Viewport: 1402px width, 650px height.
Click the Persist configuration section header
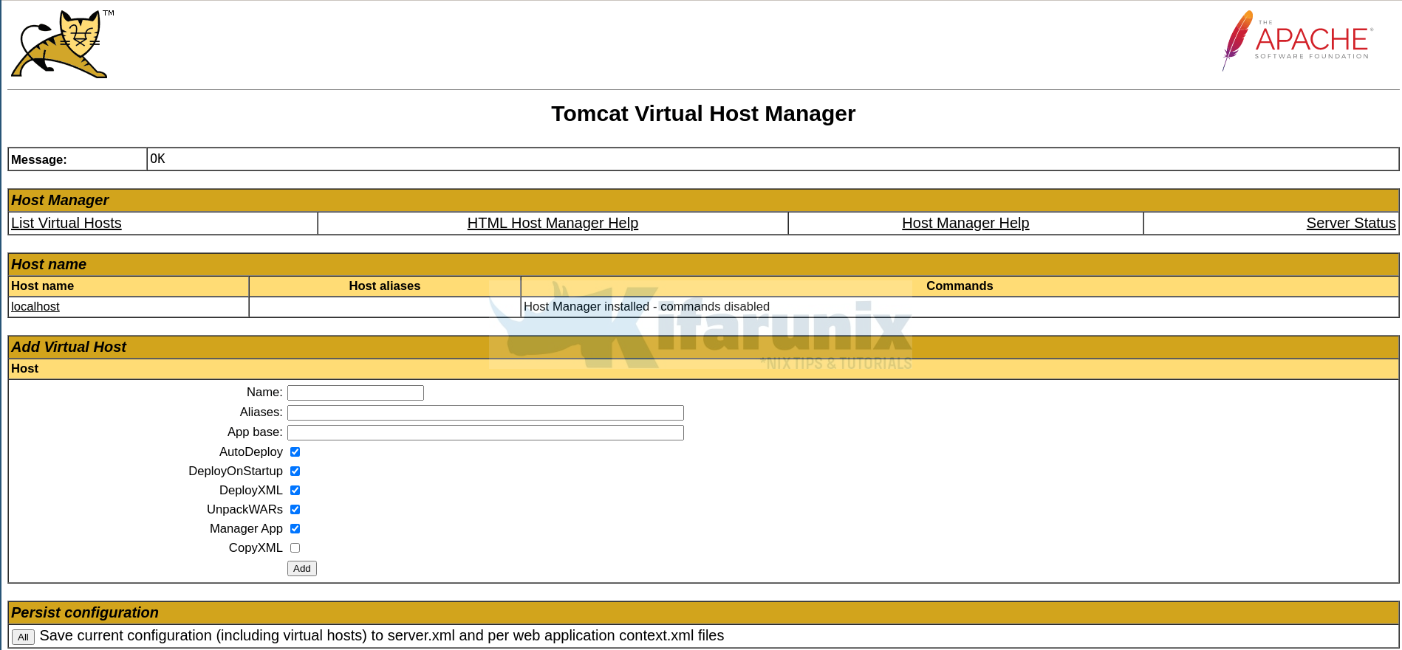point(703,612)
